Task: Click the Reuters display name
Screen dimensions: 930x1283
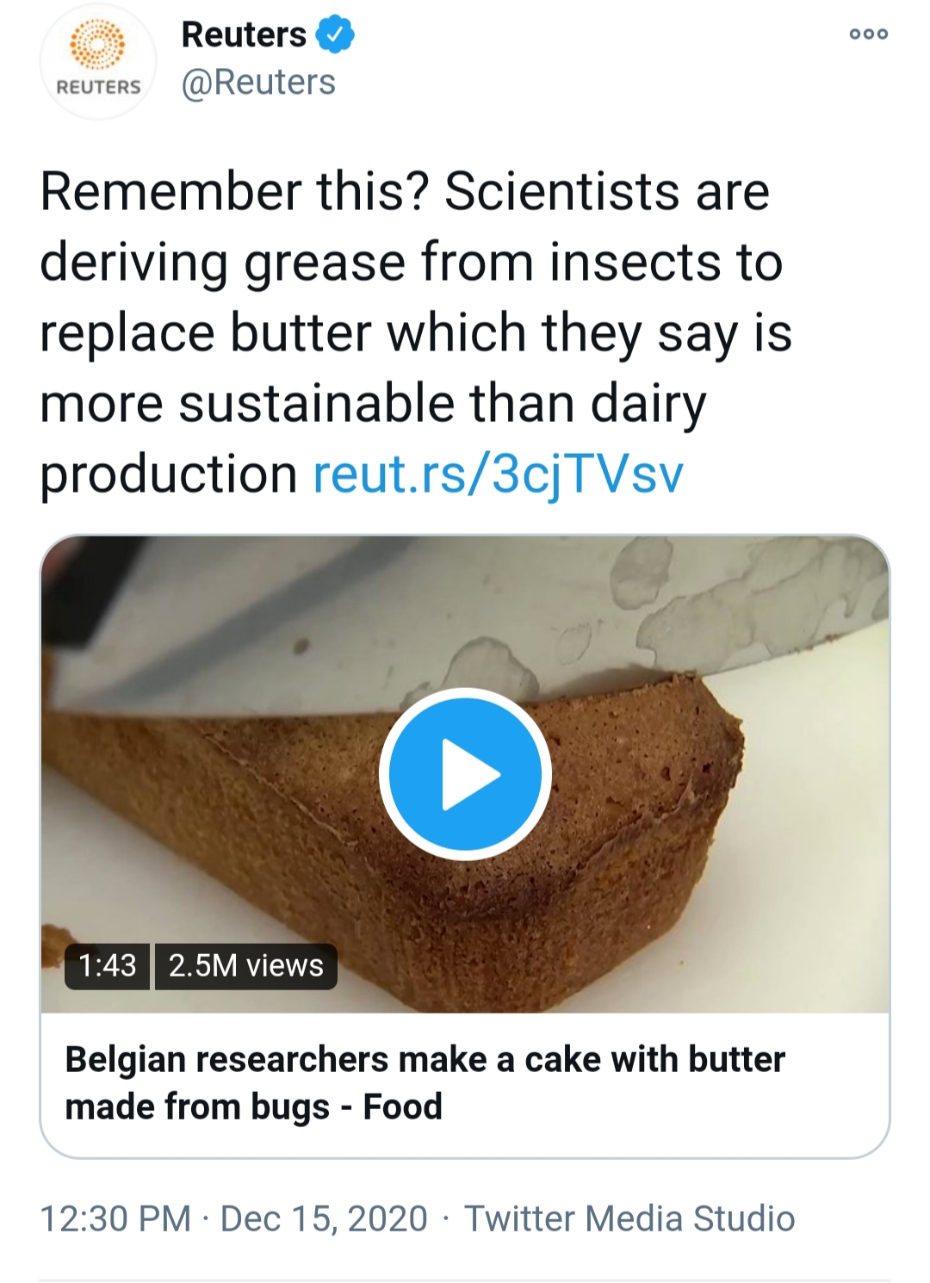Action: [244, 35]
